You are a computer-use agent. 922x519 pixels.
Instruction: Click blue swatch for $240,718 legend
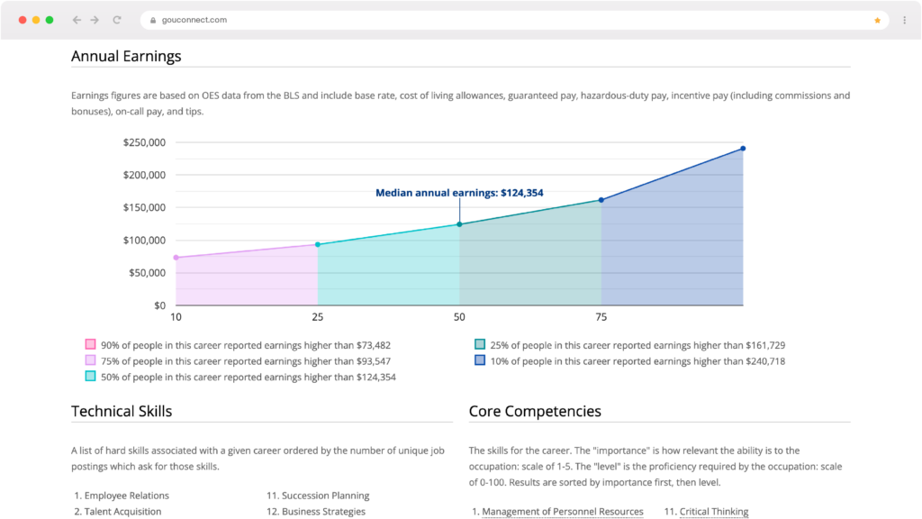[480, 360]
